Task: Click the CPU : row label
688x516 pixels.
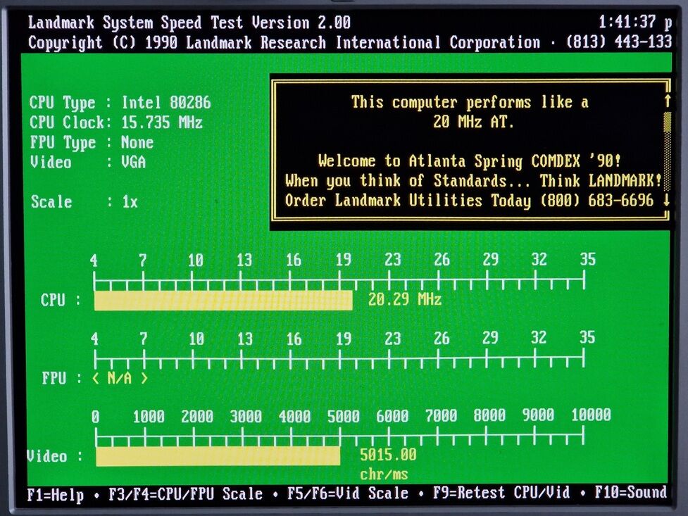Action: tap(61, 300)
